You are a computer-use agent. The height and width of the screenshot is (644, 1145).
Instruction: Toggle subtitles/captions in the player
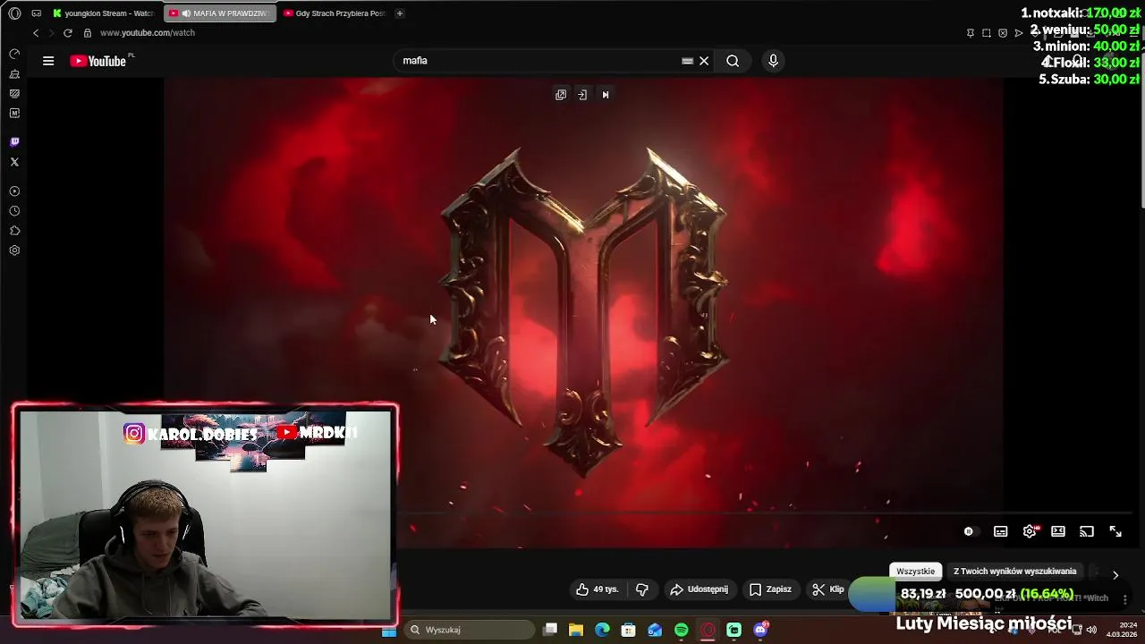coord(1001,531)
